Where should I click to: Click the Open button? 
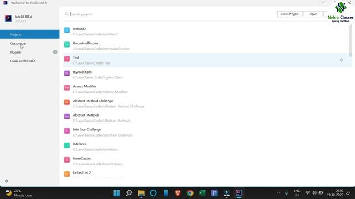313,14
